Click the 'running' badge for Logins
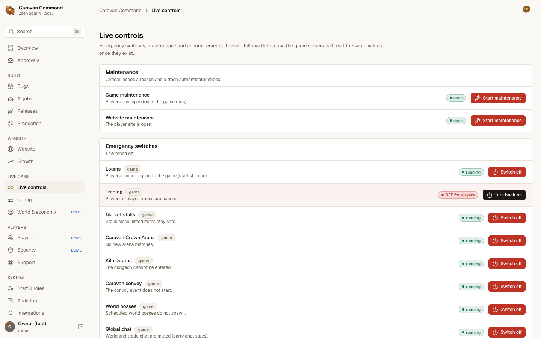Screen dimensions: 541x338 [471, 172]
